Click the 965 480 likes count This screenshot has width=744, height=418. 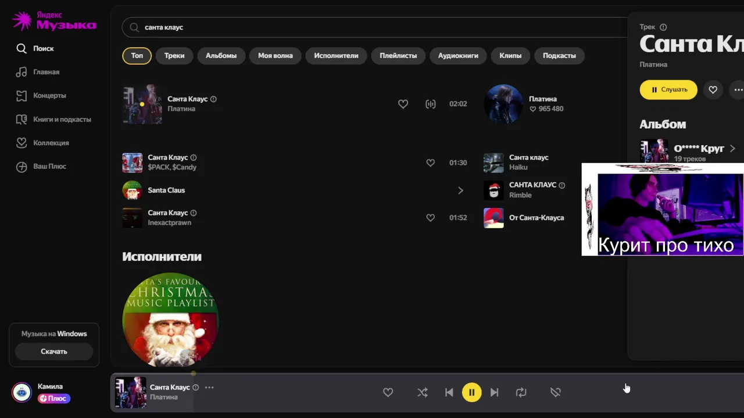(x=546, y=109)
